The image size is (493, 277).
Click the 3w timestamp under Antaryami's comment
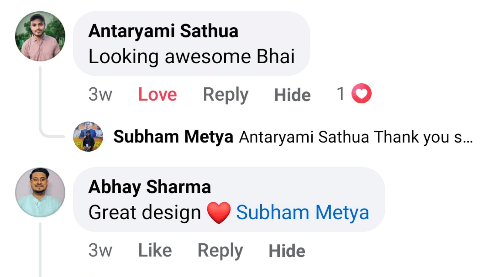click(100, 94)
